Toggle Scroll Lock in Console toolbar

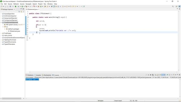(158, 75)
